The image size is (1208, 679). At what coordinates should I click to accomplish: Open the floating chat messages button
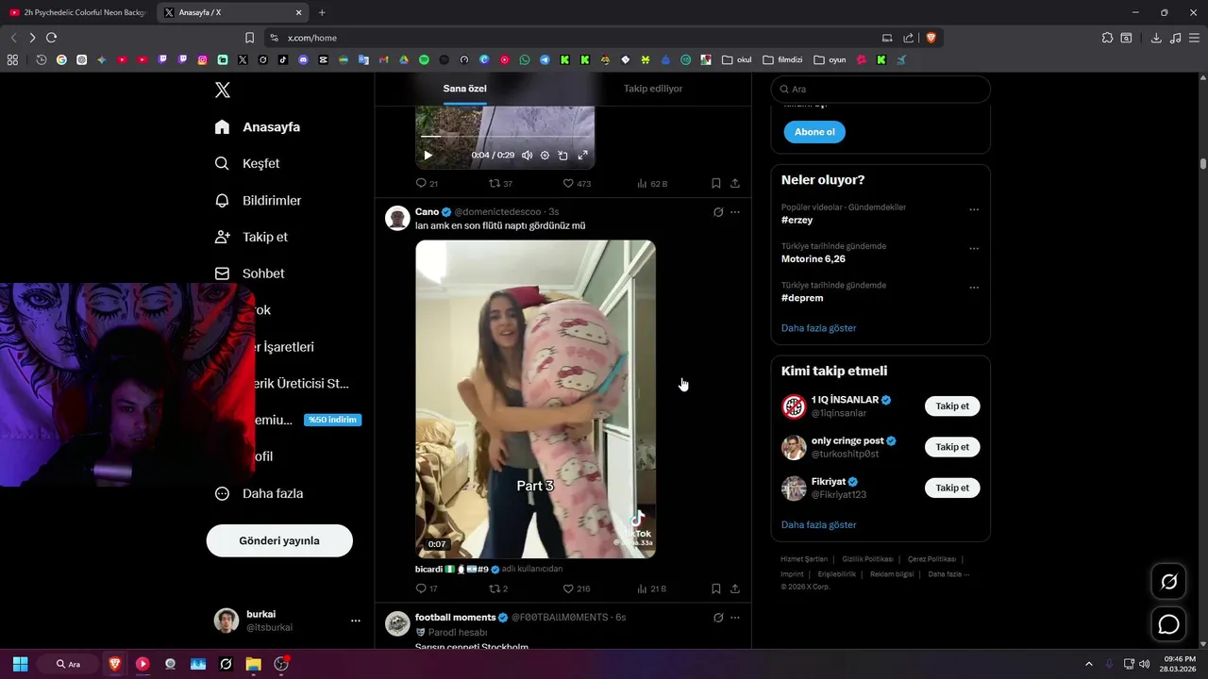1168,624
